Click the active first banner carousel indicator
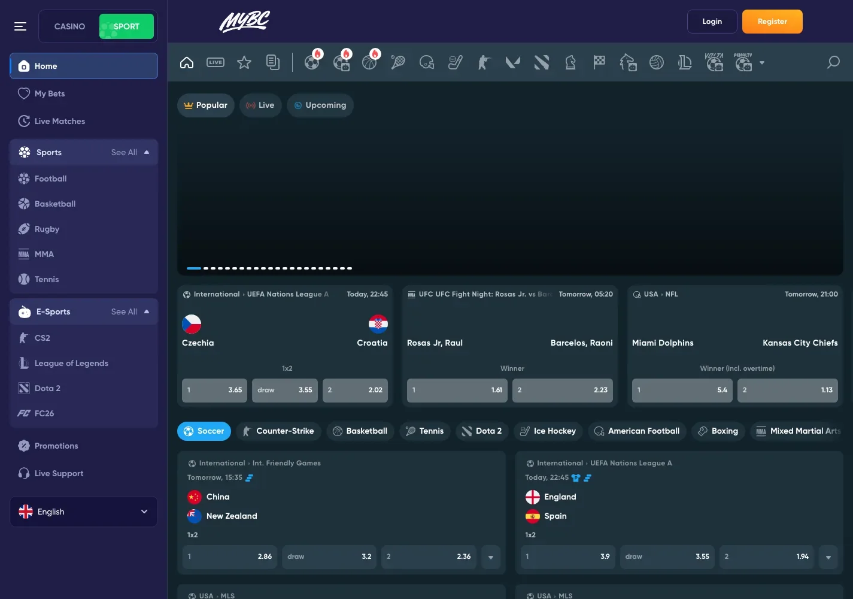The width and height of the screenshot is (853, 599). coord(194,268)
